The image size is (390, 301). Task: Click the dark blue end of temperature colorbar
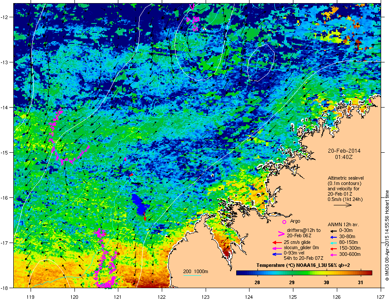pos(239,273)
